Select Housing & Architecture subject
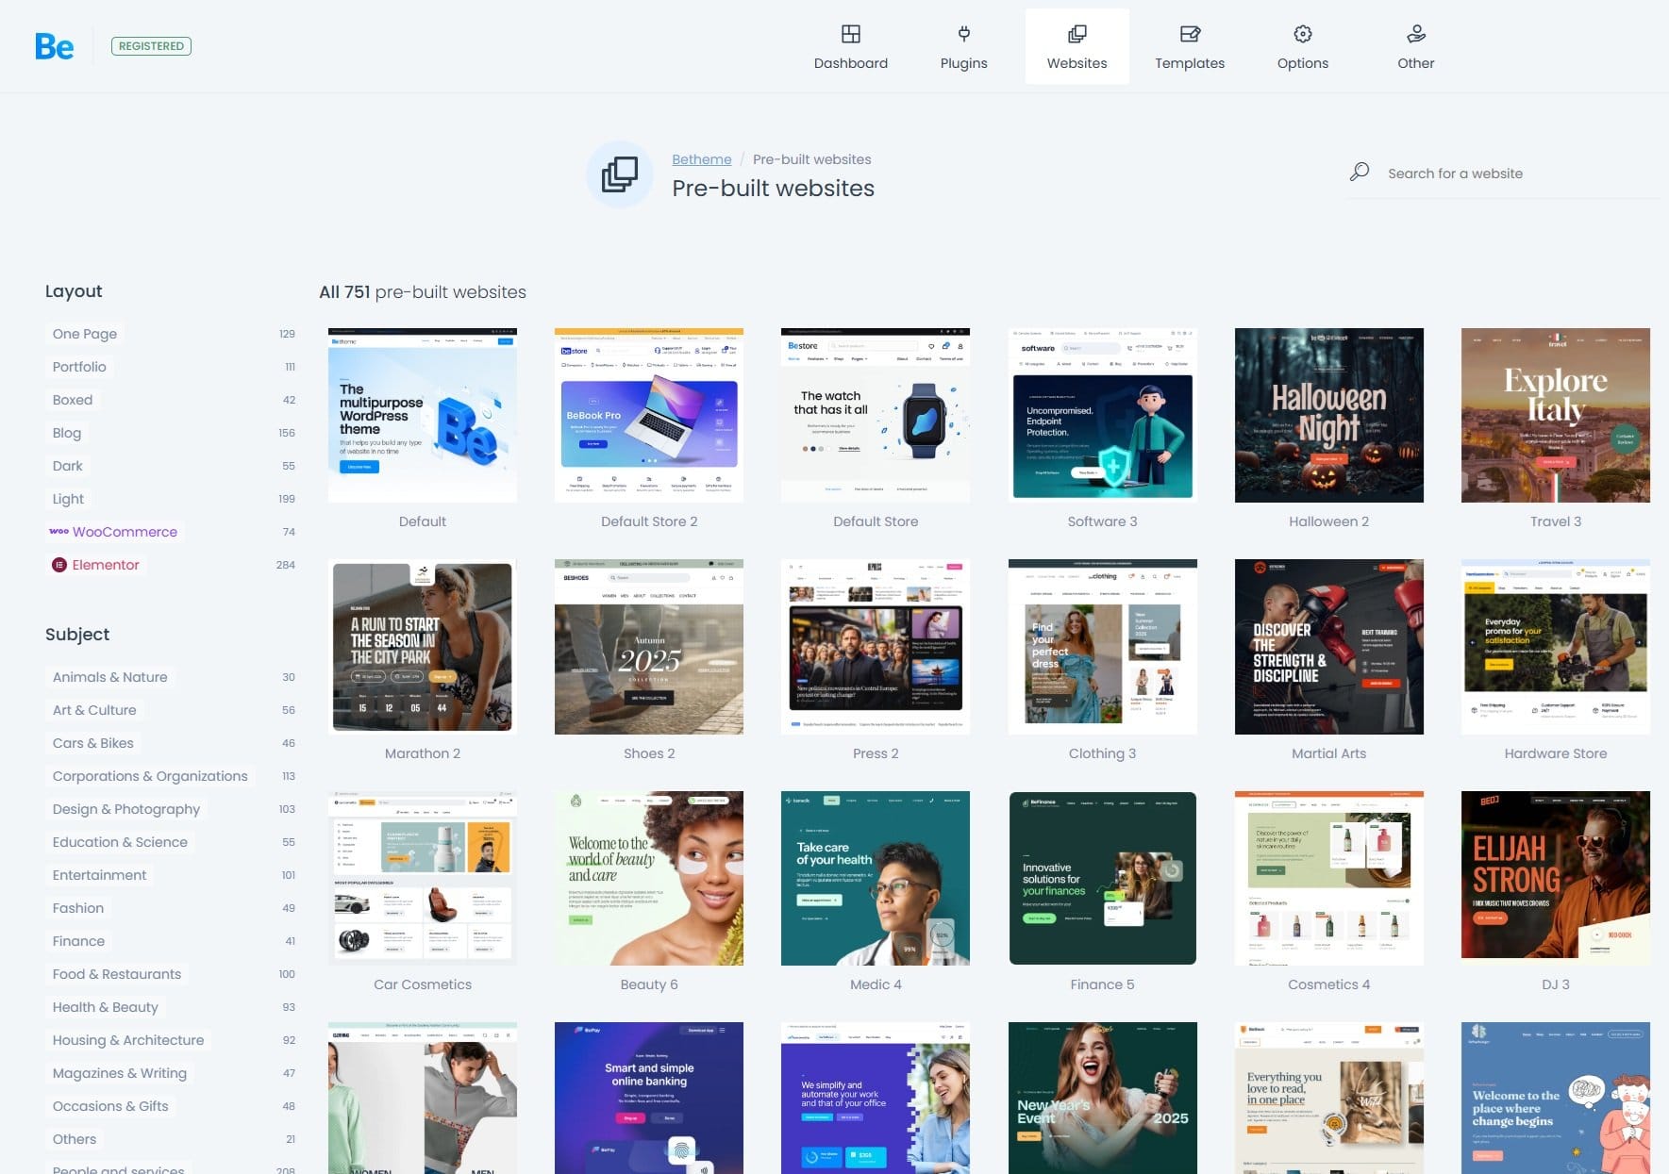 point(128,1040)
